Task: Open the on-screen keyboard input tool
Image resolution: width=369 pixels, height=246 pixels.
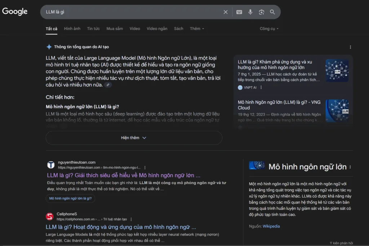Action: tap(239, 12)
